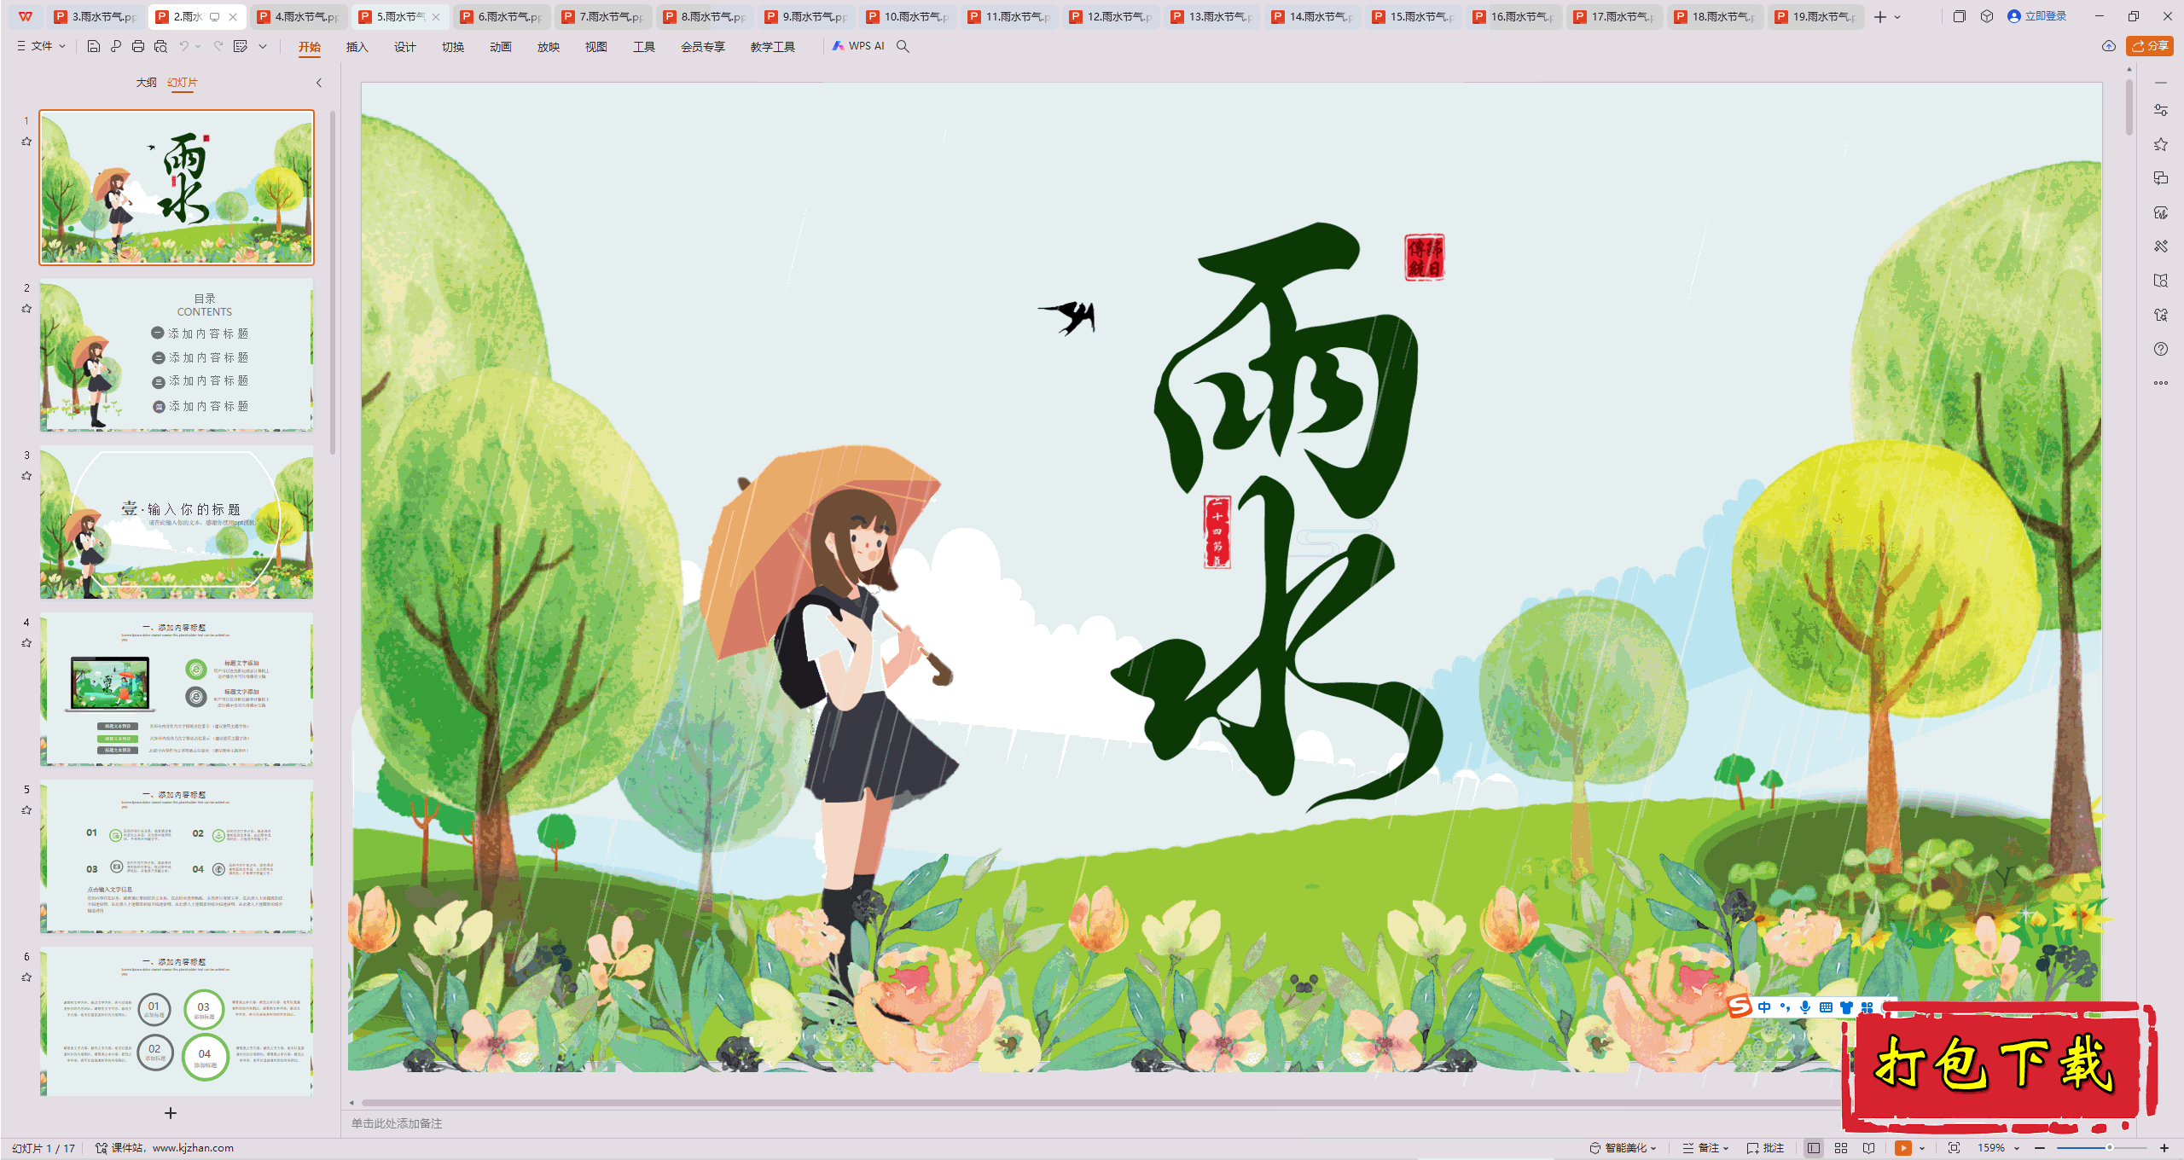Image resolution: width=2184 pixels, height=1160 pixels.
Task: Open the search magnifier beside WPS AI
Action: 903,47
